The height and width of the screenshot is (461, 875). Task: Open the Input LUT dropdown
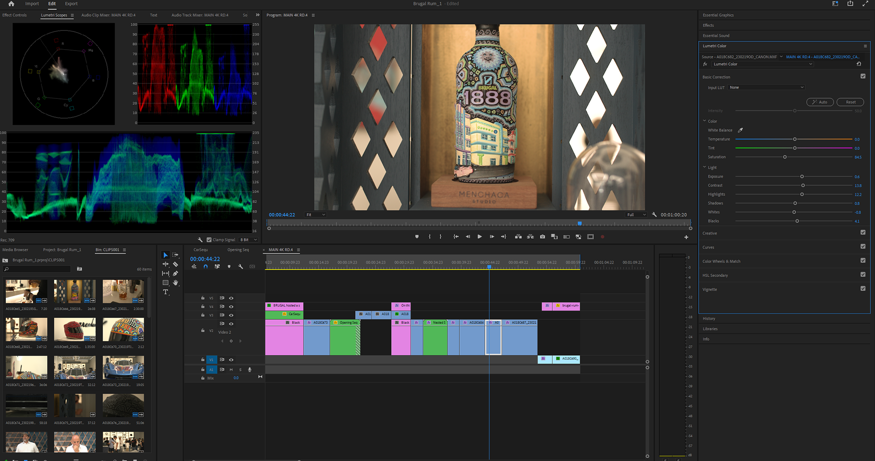767,87
